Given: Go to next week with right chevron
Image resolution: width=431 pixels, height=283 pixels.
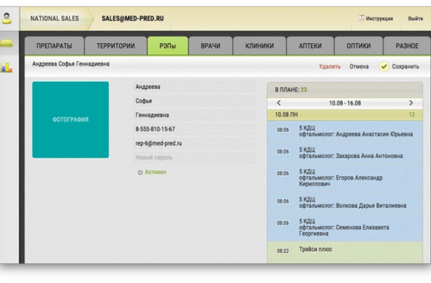Looking at the screenshot, I should pyautogui.click(x=411, y=103).
